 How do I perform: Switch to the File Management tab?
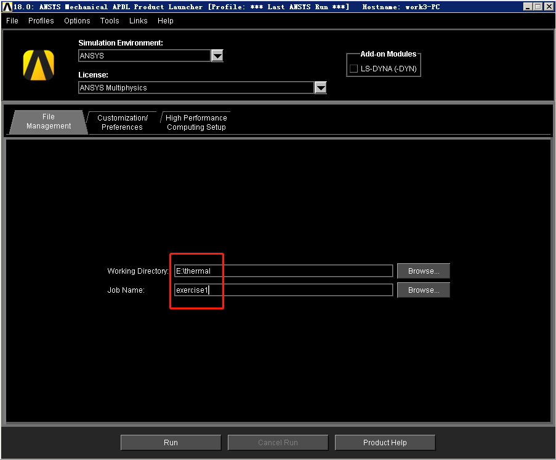click(x=49, y=122)
